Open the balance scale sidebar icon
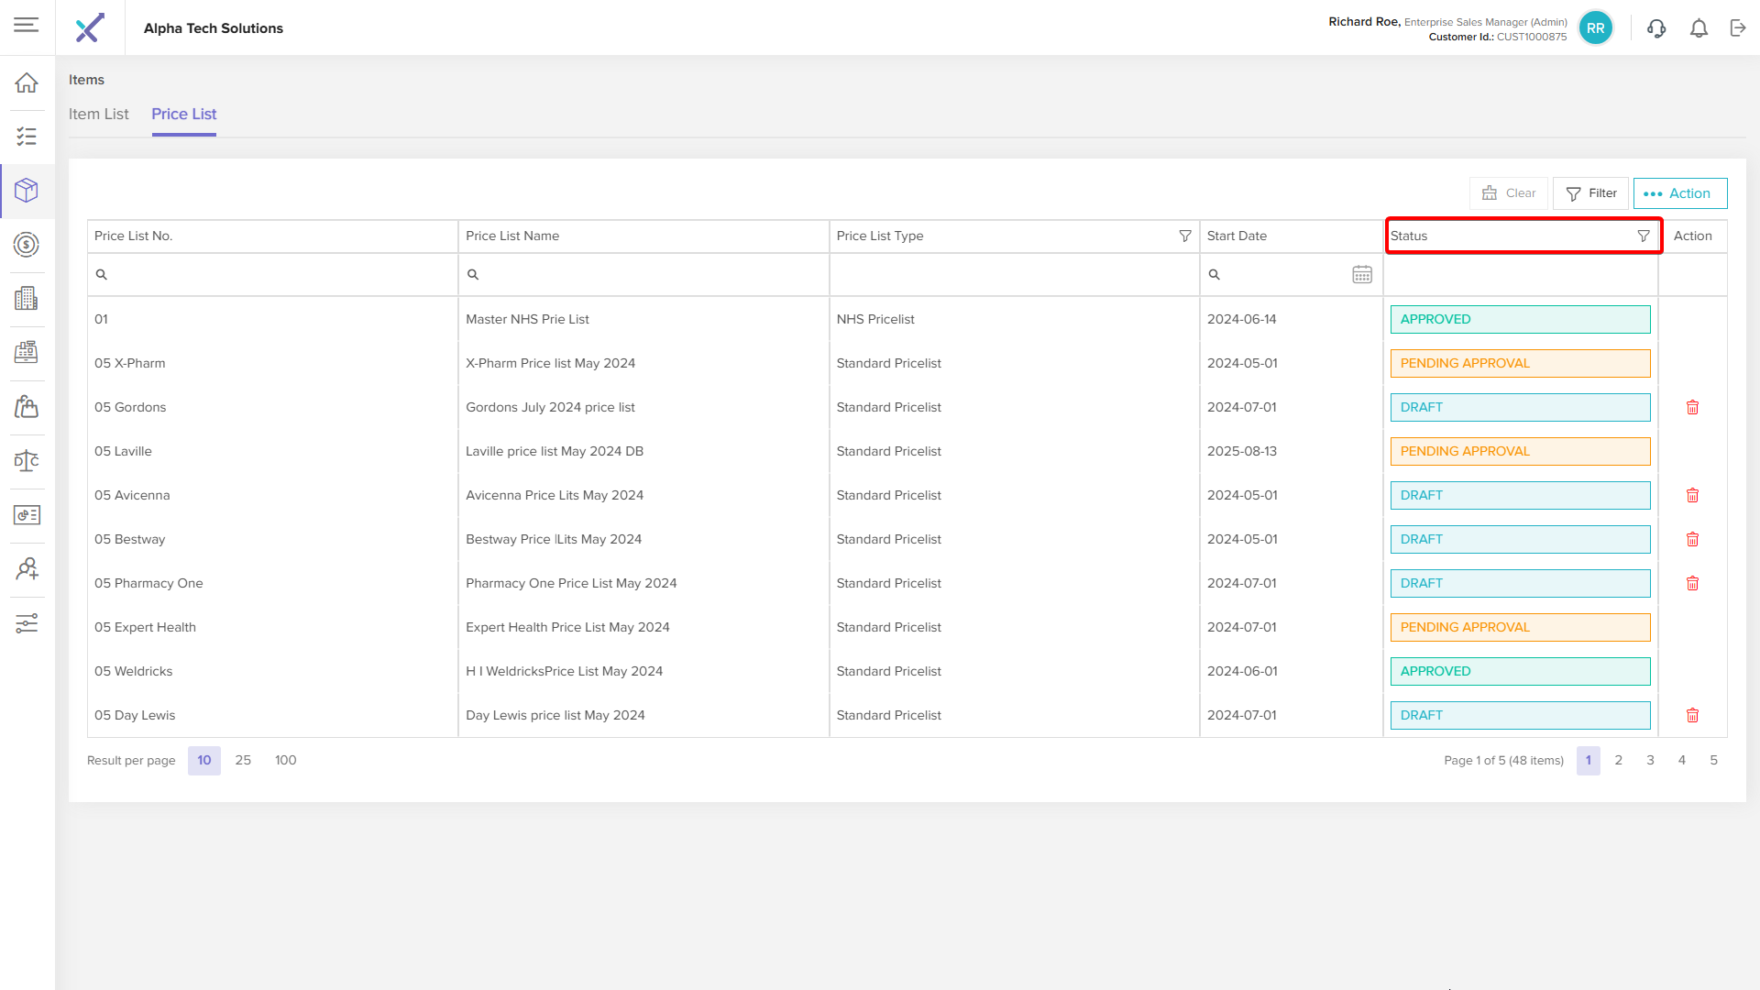This screenshot has width=1760, height=990. point(27,460)
